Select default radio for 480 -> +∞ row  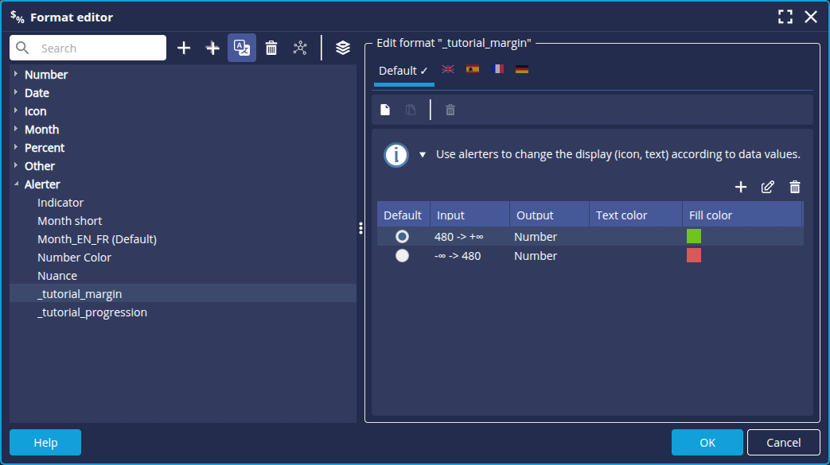point(402,237)
